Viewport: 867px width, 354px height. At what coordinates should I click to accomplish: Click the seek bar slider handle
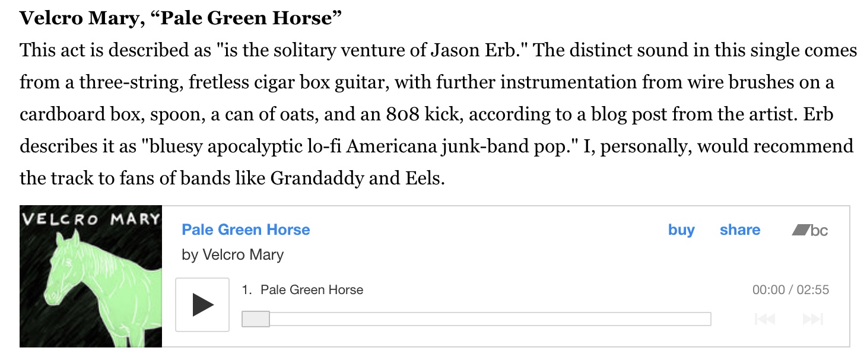[x=256, y=319]
